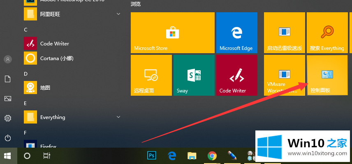The width and height of the screenshot is (352, 164).
Task: Open the Documents icon in the left rail
Action: (x=8, y=79)
